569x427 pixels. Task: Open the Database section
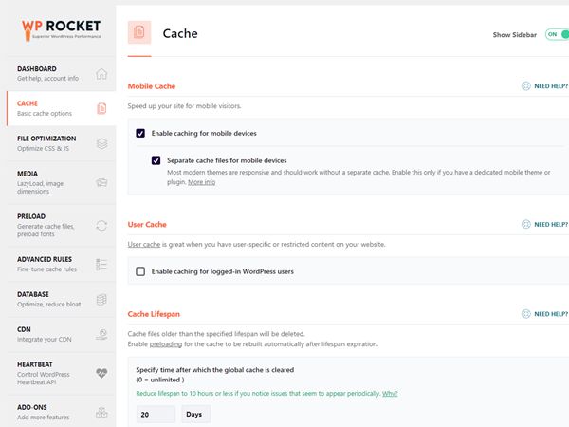(x=61, y=299)
